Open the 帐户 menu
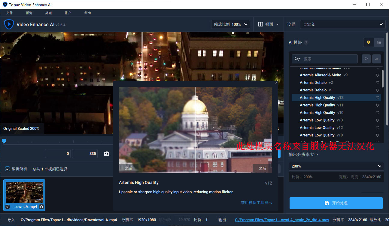 68,13
